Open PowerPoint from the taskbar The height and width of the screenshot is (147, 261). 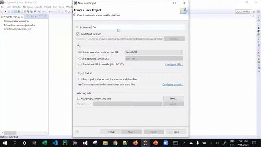pyautogui.click(x=155, y=143)
